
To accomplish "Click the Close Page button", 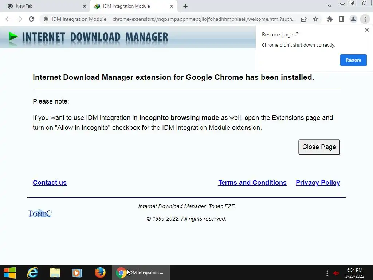I will [x=319, y=147].
